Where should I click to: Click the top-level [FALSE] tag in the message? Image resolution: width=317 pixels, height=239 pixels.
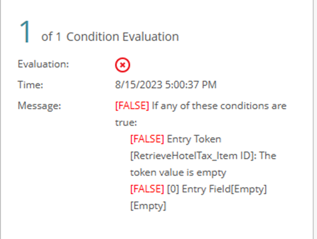point(132,106)
